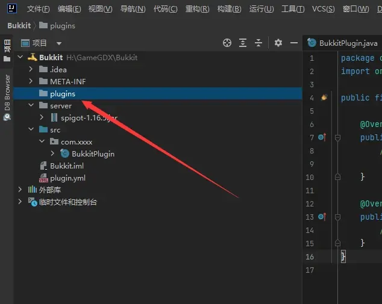The width and height of the screenshot is (382, 304).
Task: Place cursor at closing brace on line 16
Action: tap(343, 256)
